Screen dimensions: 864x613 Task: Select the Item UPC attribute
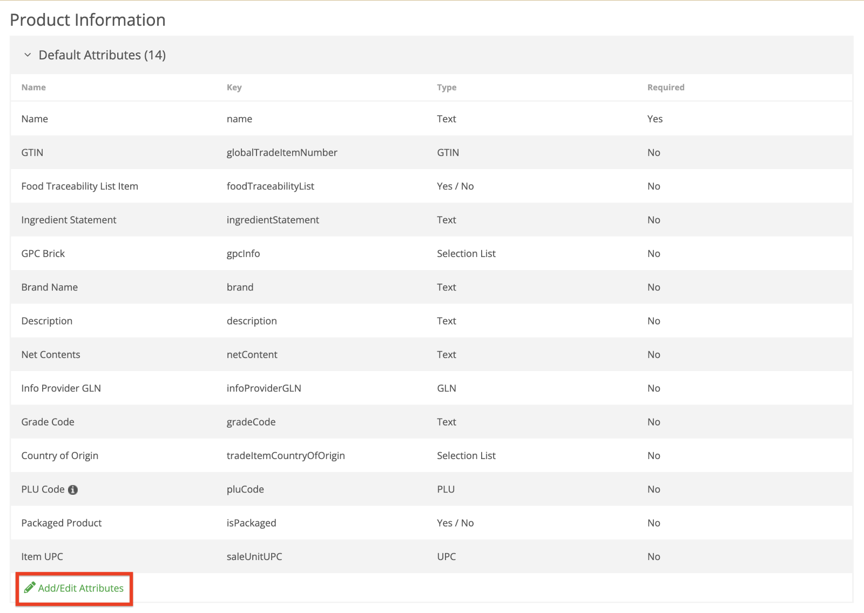[x=42, y=557]
